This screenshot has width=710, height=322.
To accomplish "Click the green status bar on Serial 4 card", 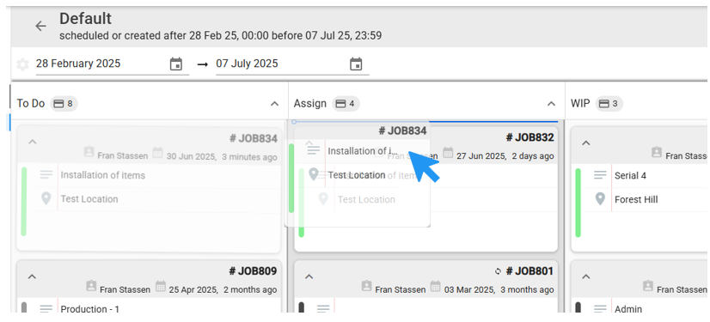I will click(578, 203).
